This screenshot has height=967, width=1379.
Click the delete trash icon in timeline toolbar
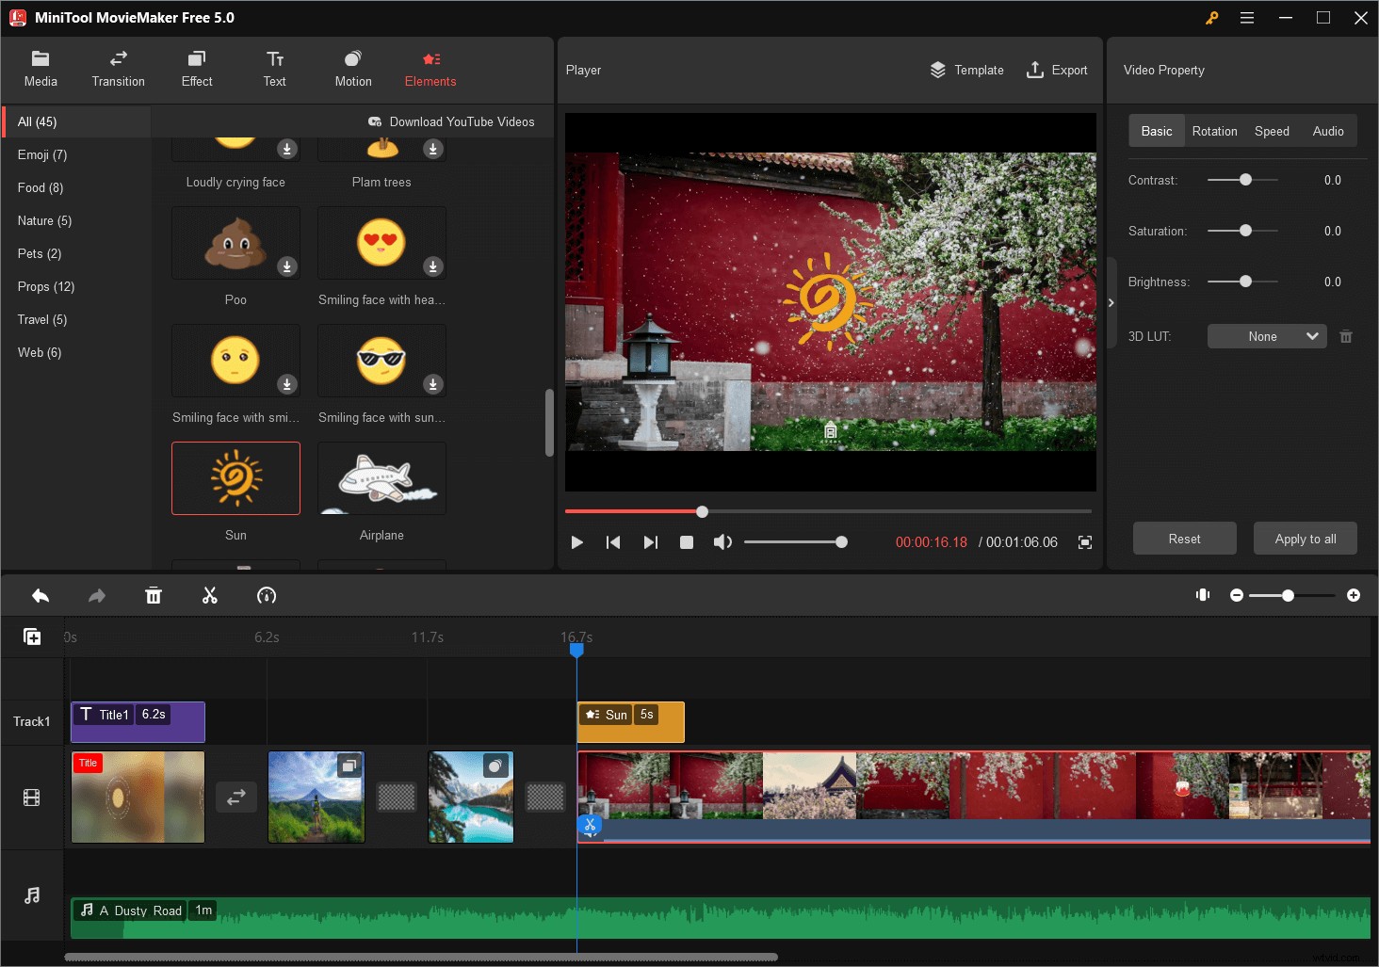click(x=154, y=595)
